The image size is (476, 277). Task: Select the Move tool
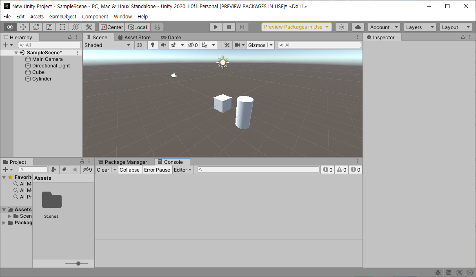point(23,27)
